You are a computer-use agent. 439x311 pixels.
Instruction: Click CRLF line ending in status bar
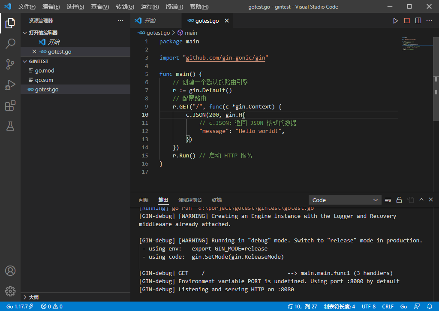[x=388, y=307]
